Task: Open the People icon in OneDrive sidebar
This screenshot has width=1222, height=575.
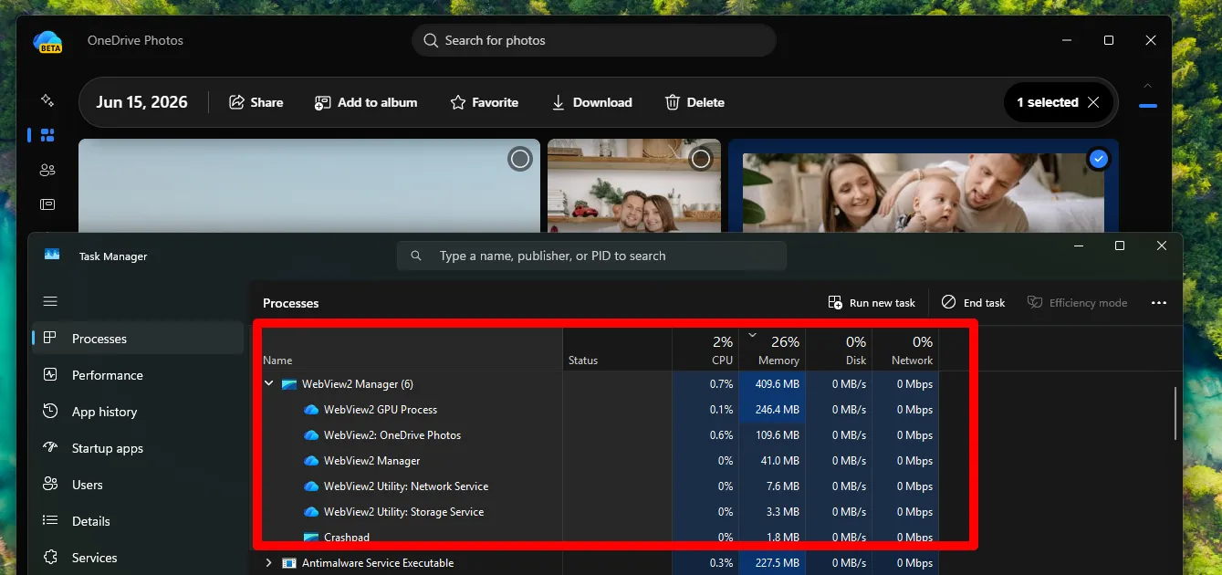Action: (x=47, y=170)
